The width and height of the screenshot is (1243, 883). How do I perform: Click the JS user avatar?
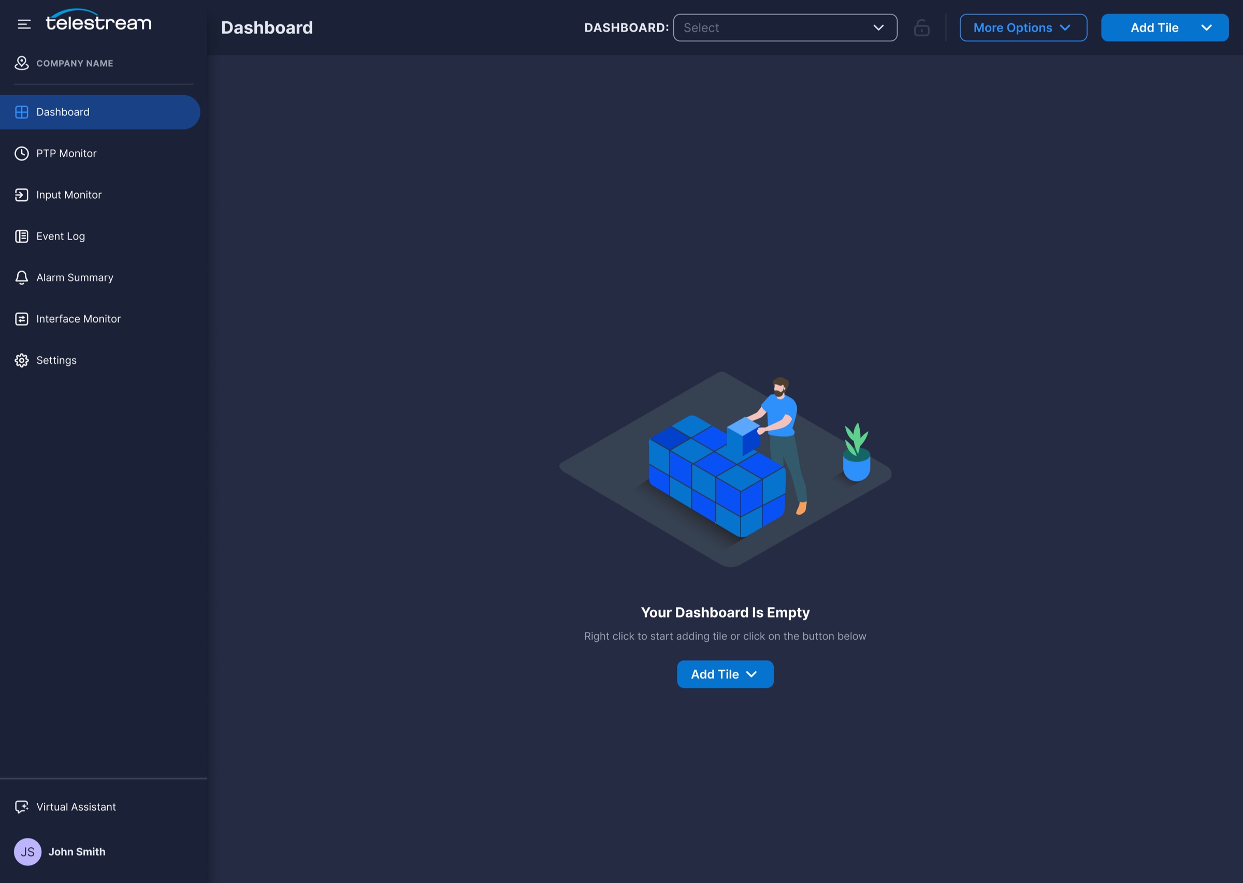[x=28, y=852]
